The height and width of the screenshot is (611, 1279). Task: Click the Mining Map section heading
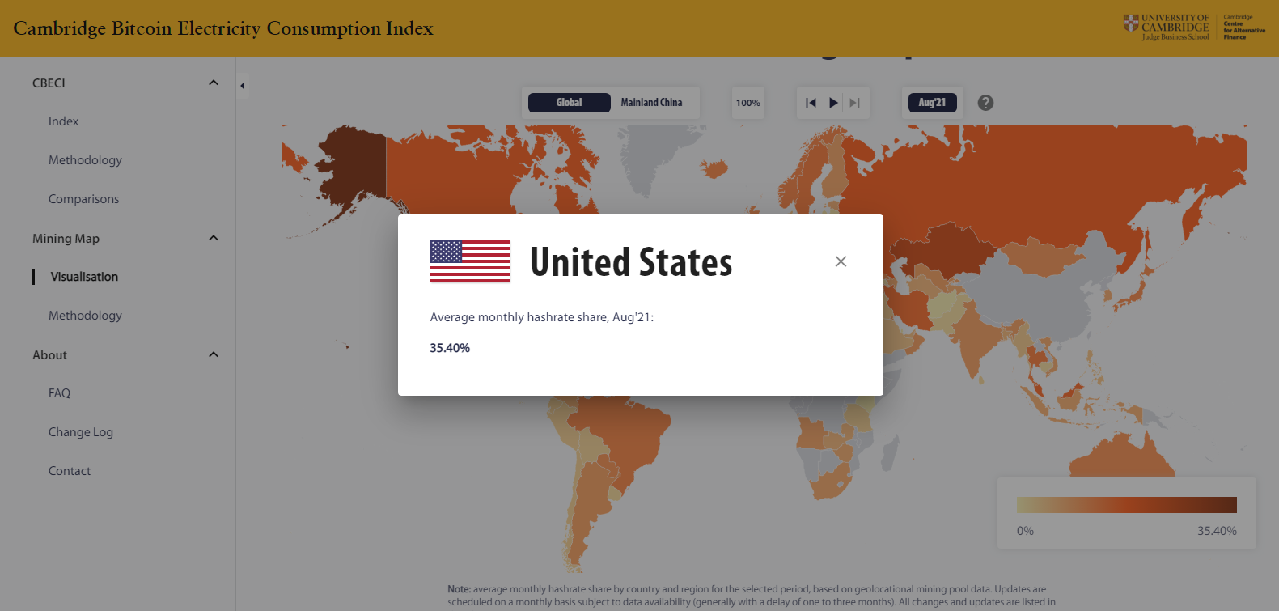point(66,238)
